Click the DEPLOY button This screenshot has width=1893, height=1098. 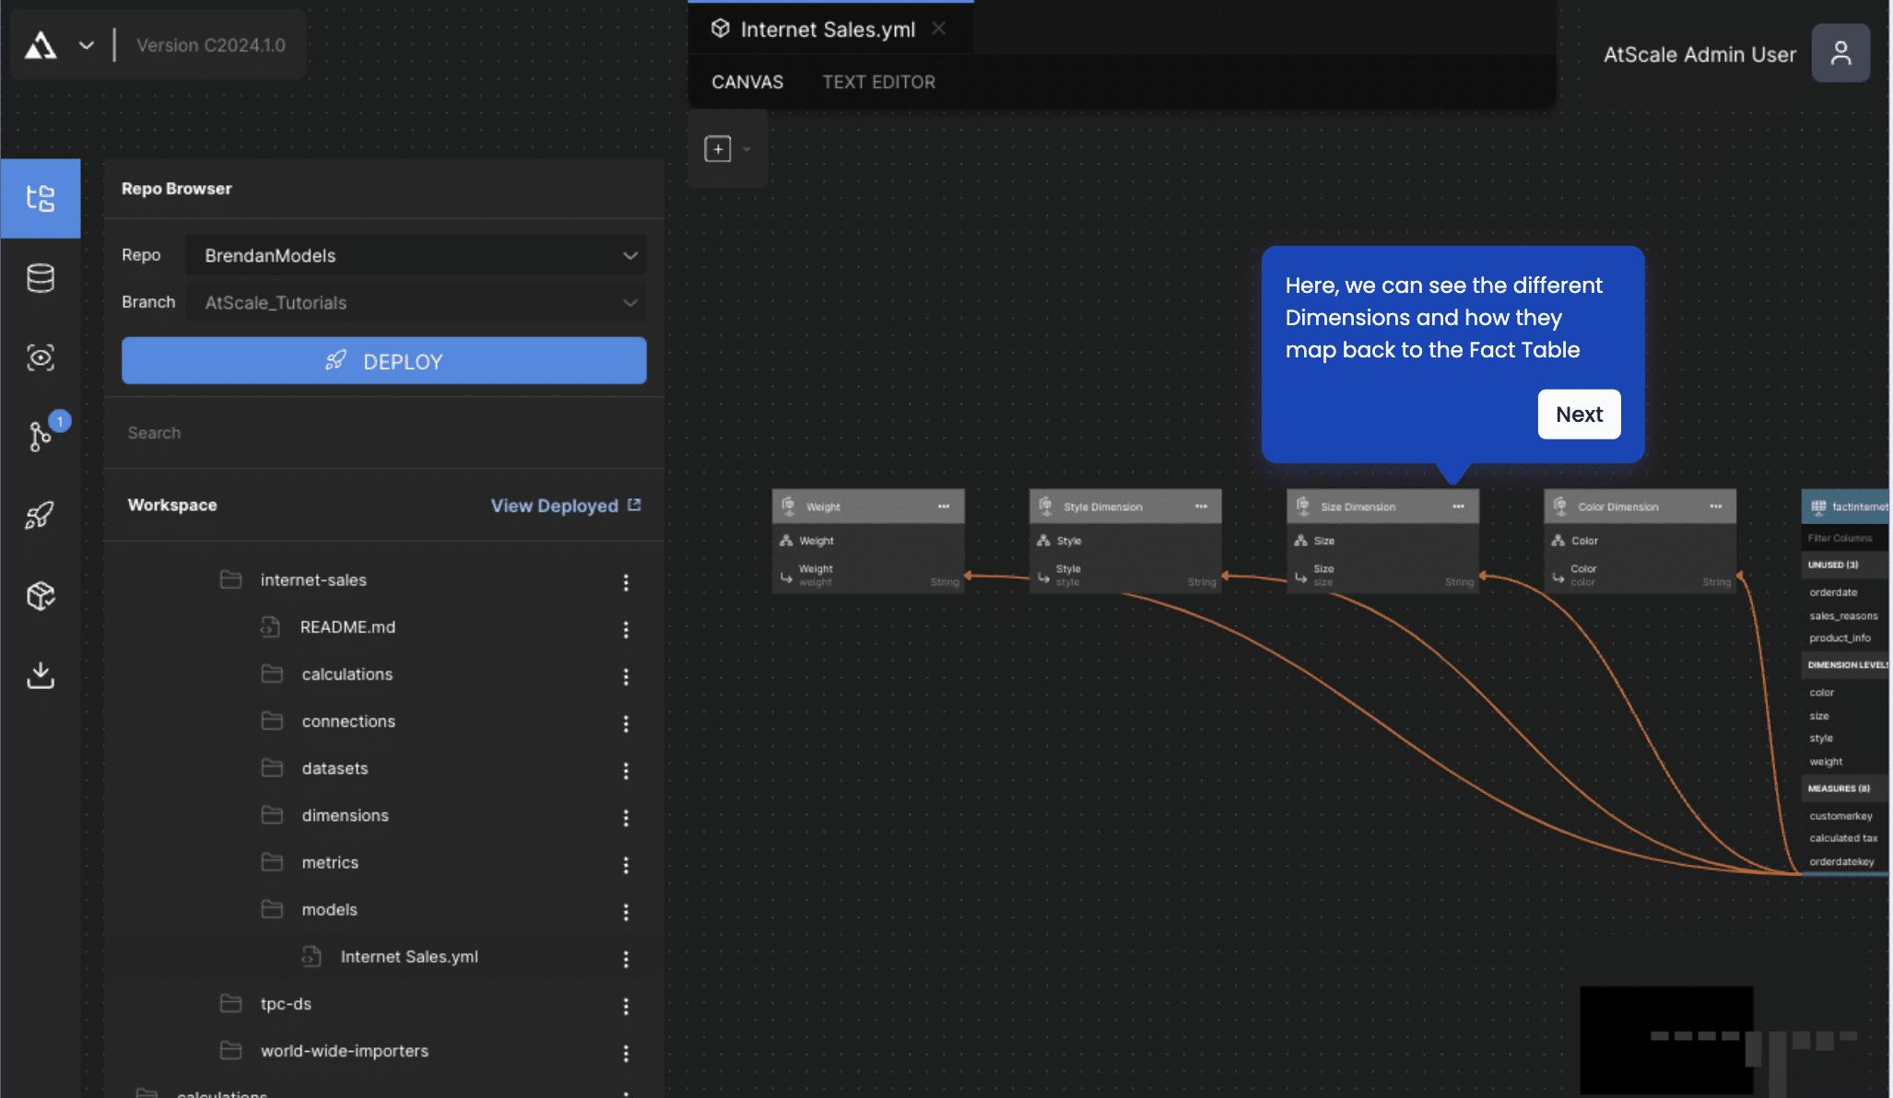point(384,361)
